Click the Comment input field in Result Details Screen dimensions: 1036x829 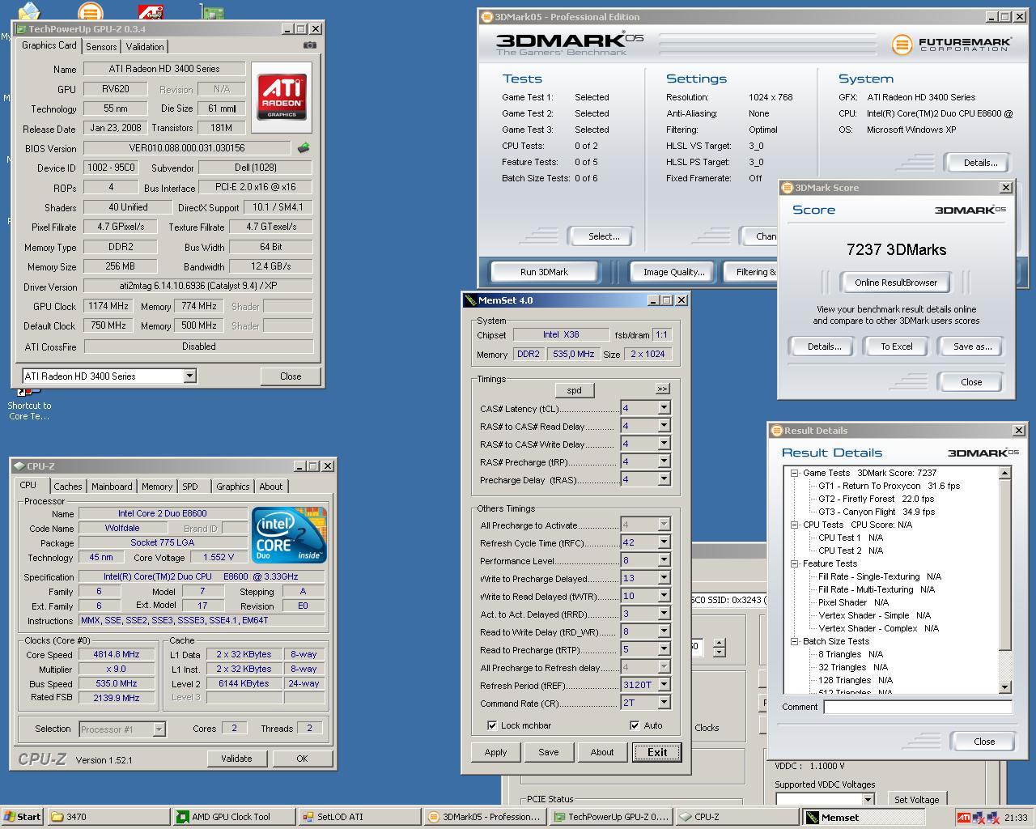pyautogui.click(x=918, y=707)
